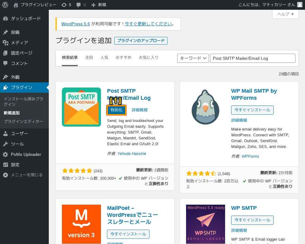This screenshot has height=244, width=305.
Task: Click the ツール wrench icon
Action: pyautogui.click(x=5, y=144)
